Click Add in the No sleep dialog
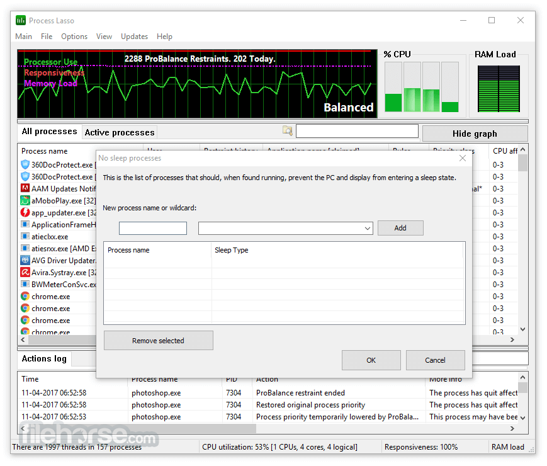The width and height of the screenshot is (547, 466). click(x=400, y=228)
